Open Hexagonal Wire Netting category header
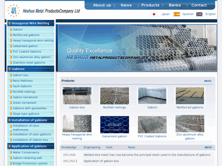222x166 pixels. (x=31, y=23)
